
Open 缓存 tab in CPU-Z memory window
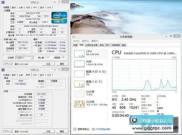[x=14, y=75]
